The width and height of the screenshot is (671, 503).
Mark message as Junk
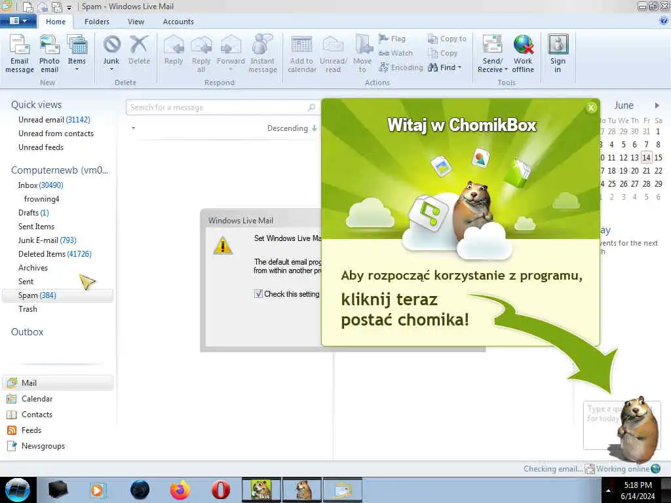click(x=111, y=54)
